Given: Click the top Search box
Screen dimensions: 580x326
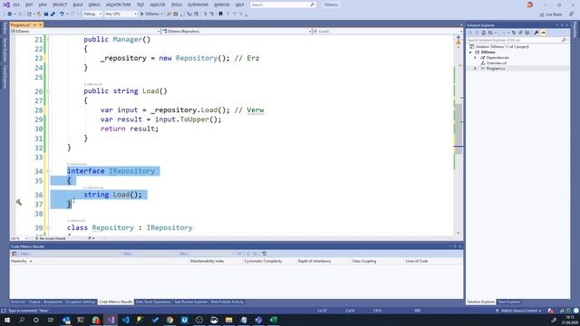Looking at the screenshot, I should [x=283, y=5].
